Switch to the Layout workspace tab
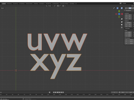Image resolution: width=134 pixels, height=100 pixels. (4, 4)
